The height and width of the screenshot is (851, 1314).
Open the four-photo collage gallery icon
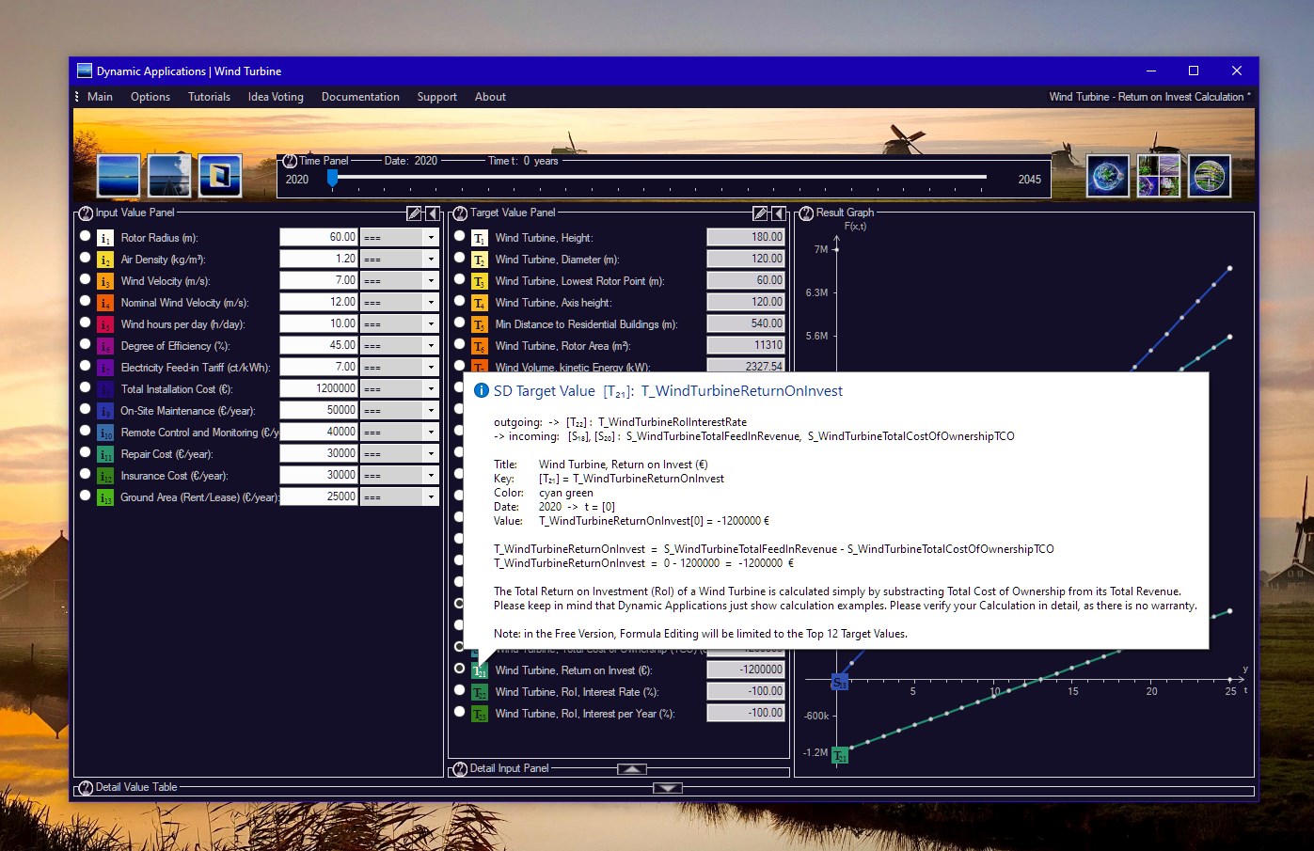[1158, 176]
